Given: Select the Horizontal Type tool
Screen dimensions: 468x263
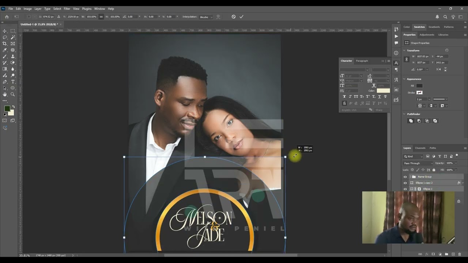Looking at the screenshot, I should tap(13, 82).
